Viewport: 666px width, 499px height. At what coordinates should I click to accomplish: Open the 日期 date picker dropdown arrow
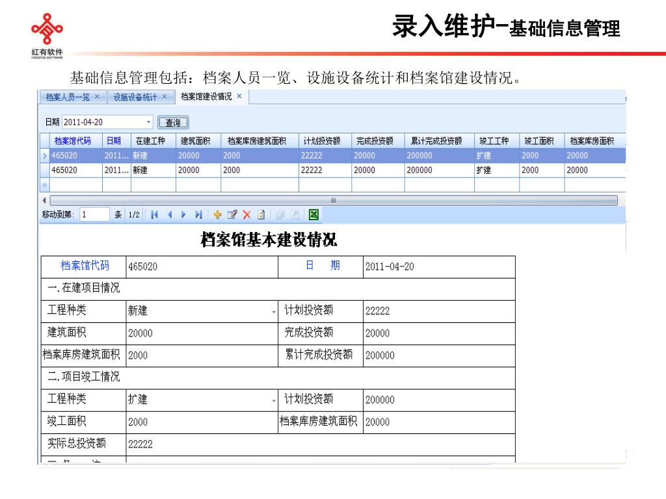148,122
